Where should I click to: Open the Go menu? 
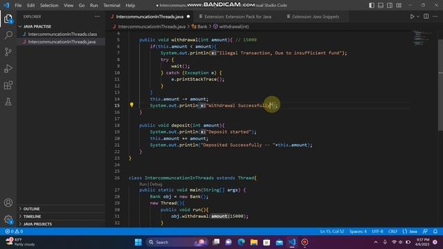click(x=82, y=6)
